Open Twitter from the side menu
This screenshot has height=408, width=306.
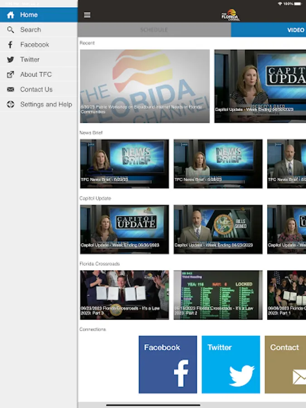point(39,59)
